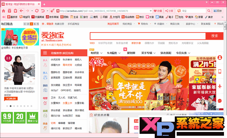Open the 聚划算 tab
The width and height of the screenshot is (227, 138).
tap(131, 53)
